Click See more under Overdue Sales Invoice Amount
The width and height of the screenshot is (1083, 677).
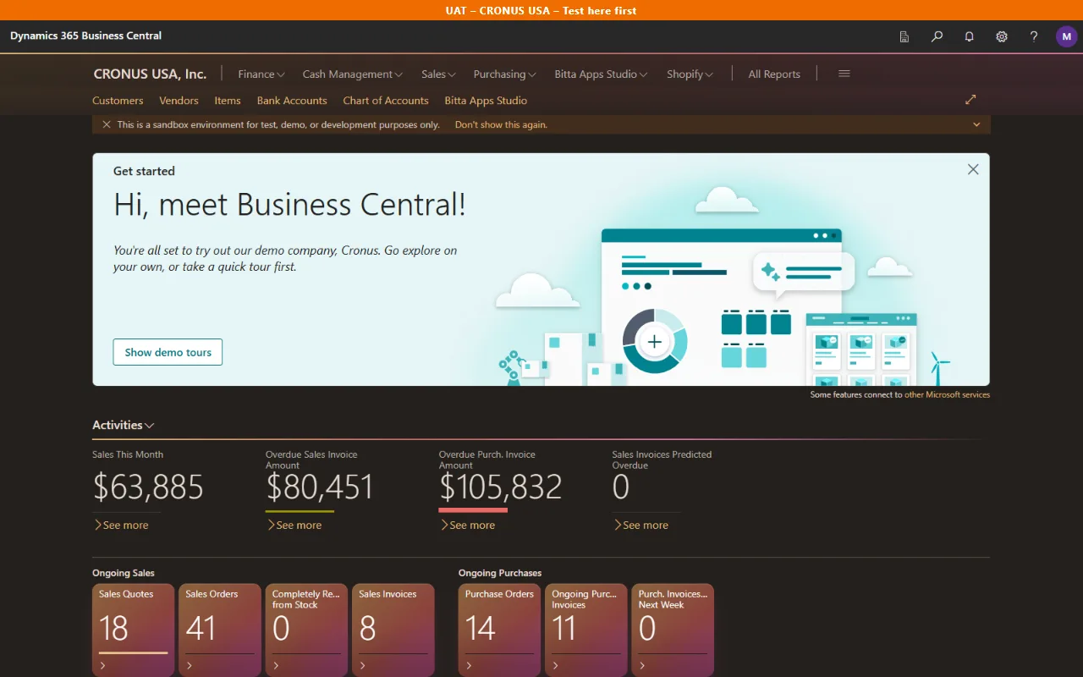tap(294, 525)
